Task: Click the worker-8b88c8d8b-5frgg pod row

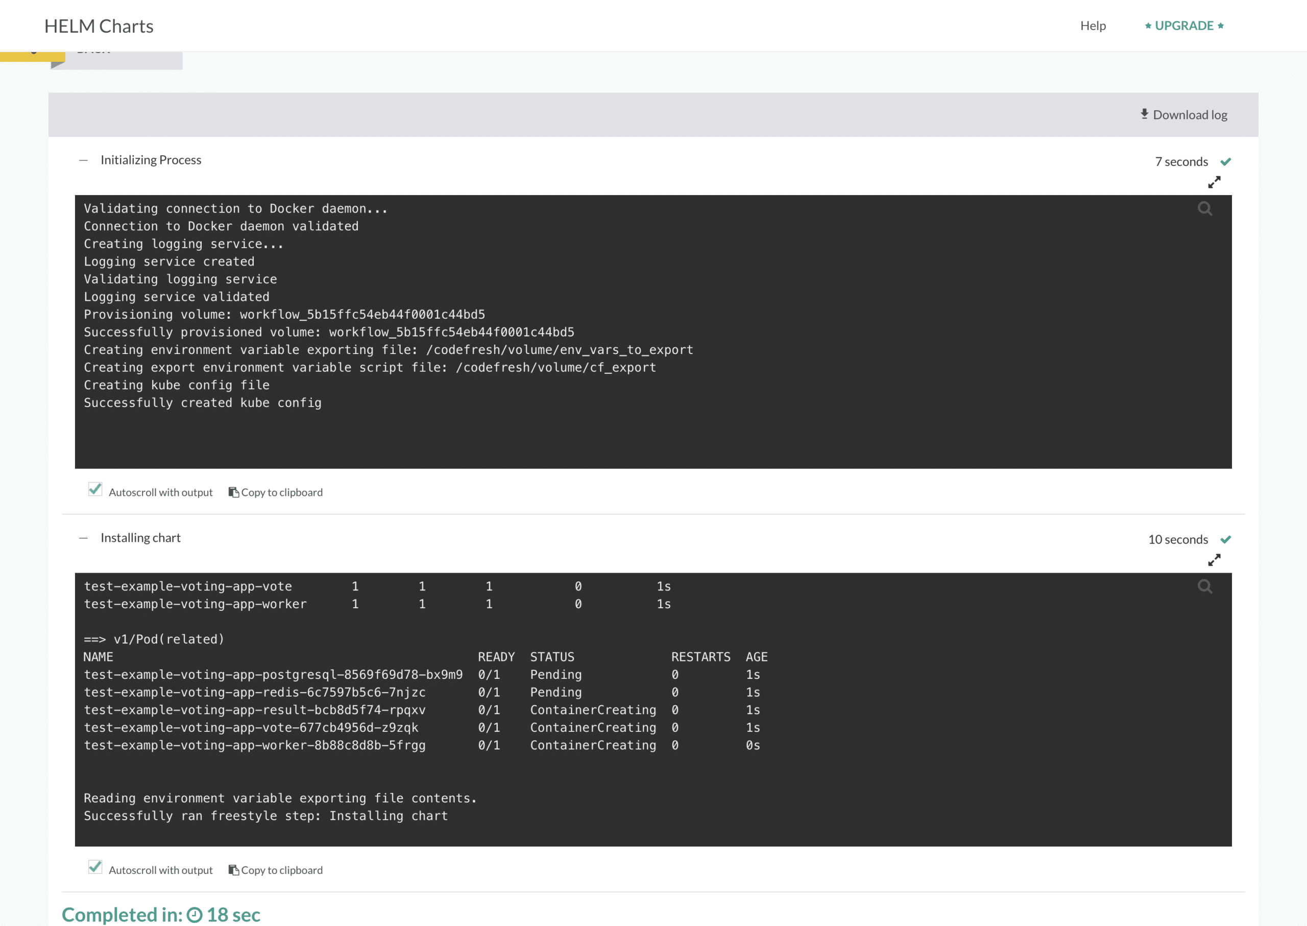Action: click(422, 745)
